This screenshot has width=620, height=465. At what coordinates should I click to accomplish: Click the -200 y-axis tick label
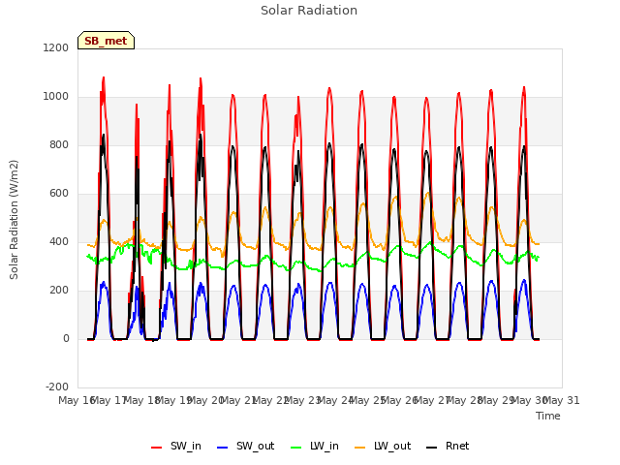point(57,387)
